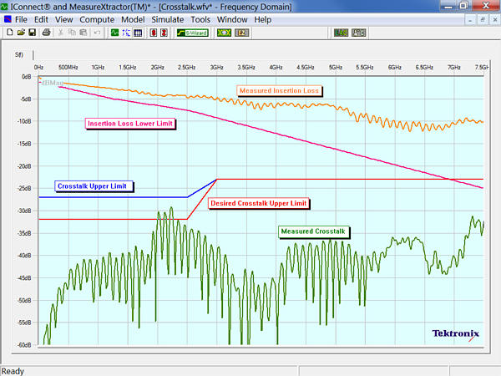Open a file using folder icon
Image resolution: width=501 pixels, height=376 pixels.
(x=21, y=33)
